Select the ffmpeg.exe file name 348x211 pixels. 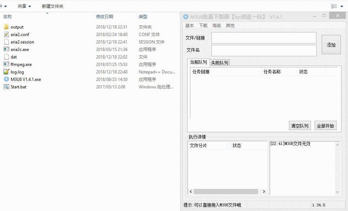point(21,65)
